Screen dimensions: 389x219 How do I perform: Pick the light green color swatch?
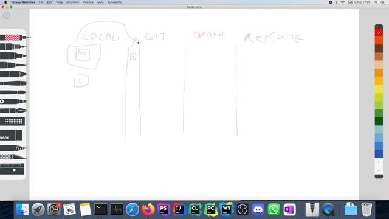click(379, 105)
